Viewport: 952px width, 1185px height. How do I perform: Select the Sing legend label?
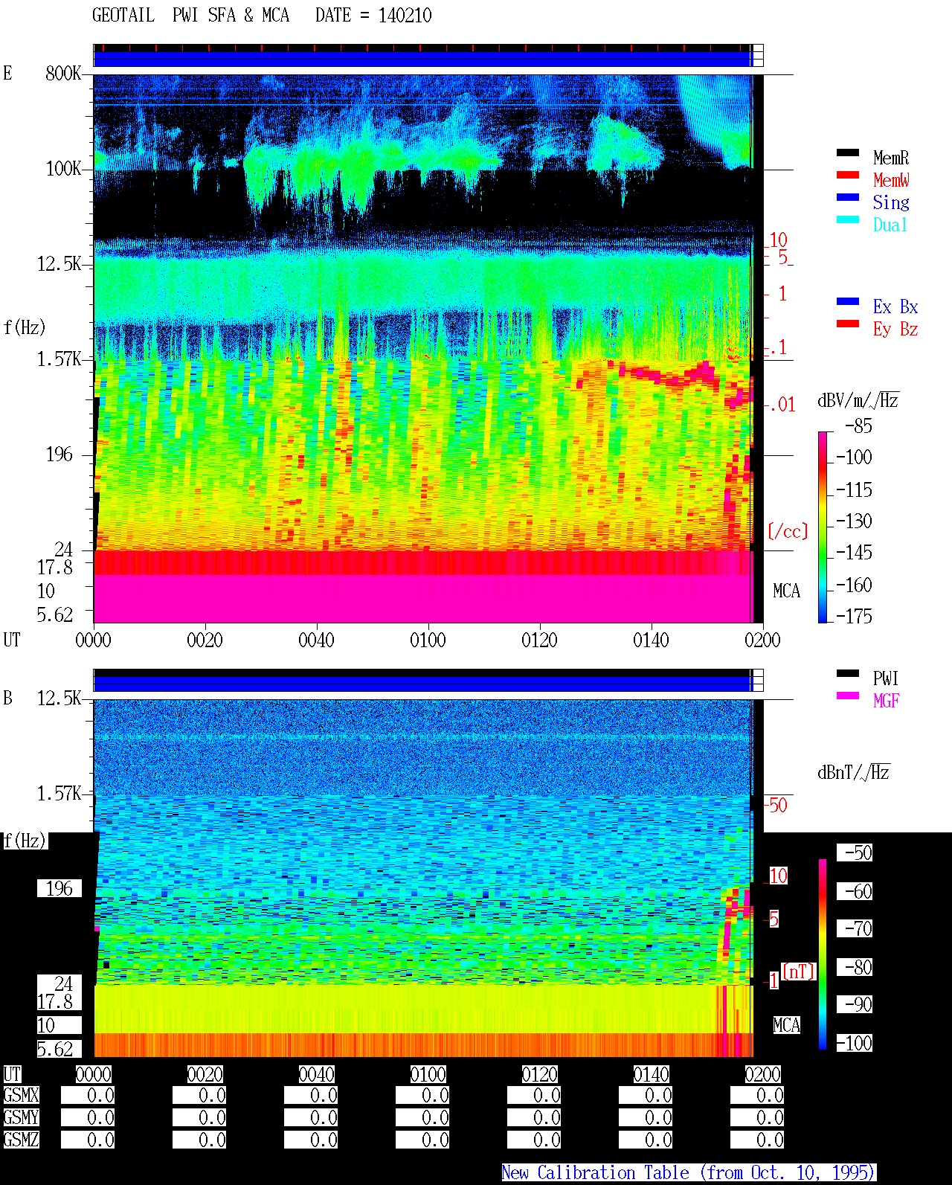click(x=891, y=202)
